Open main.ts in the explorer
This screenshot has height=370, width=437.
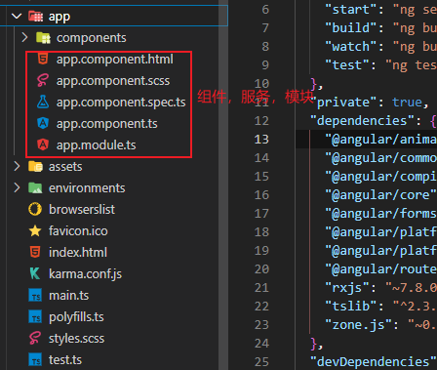coord(68,296)
